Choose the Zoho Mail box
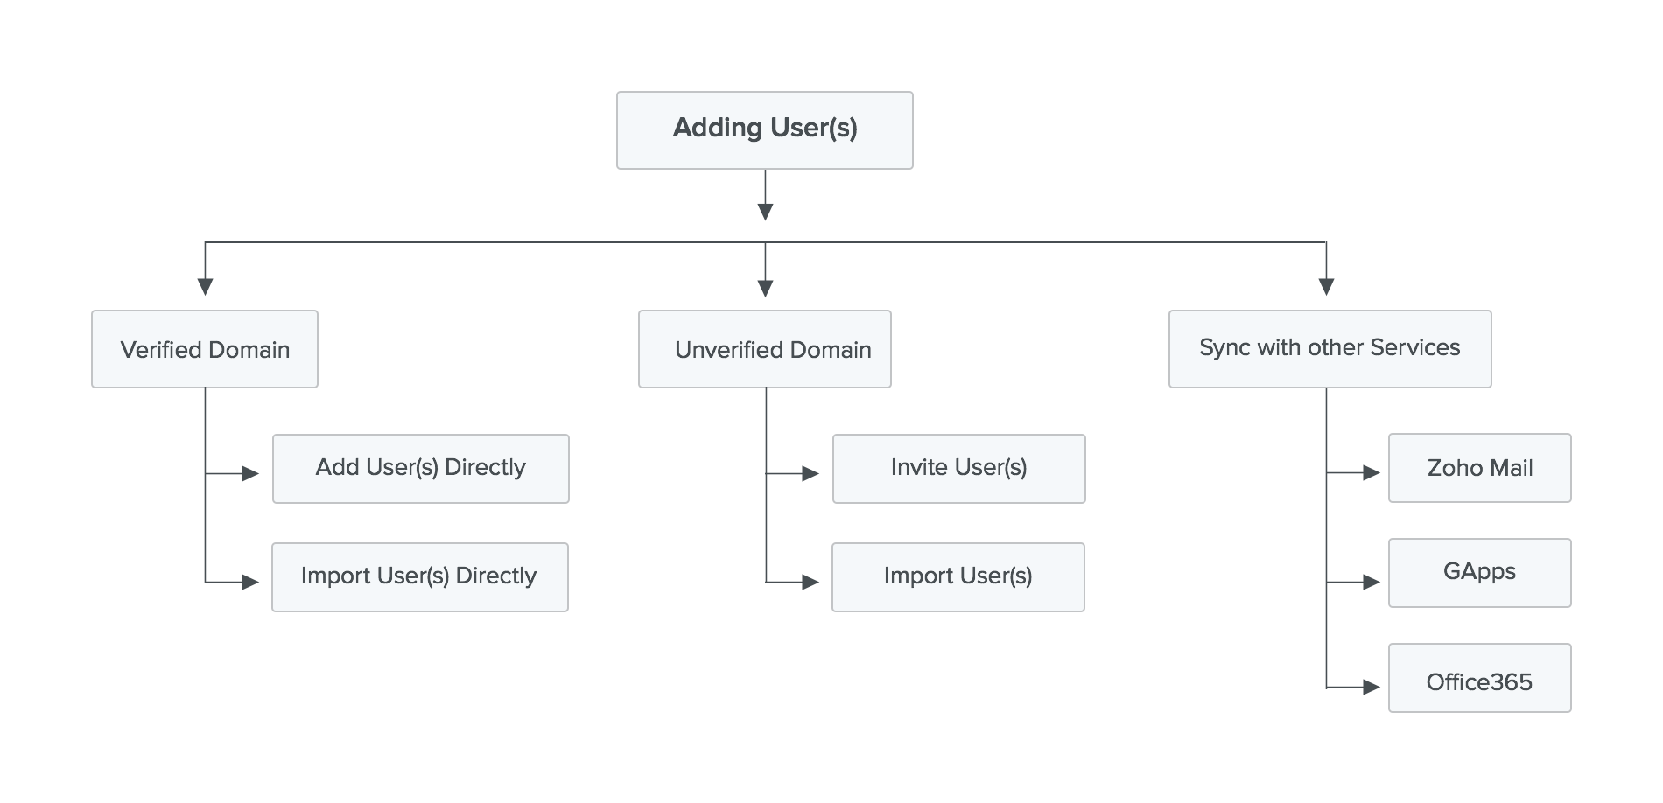Image resolution: width=1663 pixels, height=803 pixels. pos(1479,468)
